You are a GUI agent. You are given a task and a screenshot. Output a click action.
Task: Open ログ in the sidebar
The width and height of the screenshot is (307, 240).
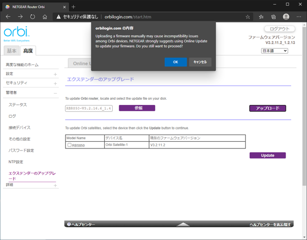(12, 116)
